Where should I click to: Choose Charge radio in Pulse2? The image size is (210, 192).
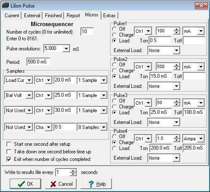114,71
